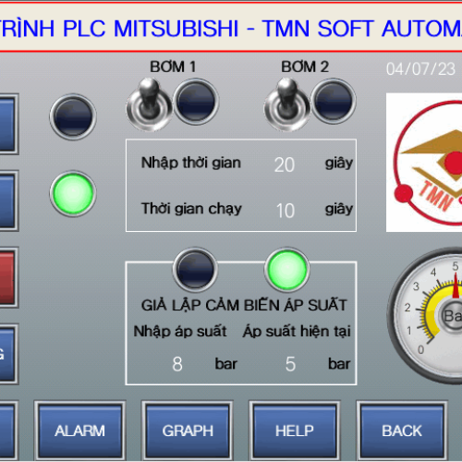This screenshot has height=462, width=462.
Task: Select the Áp suất hiện tại value 5
Action: 290,364
